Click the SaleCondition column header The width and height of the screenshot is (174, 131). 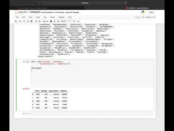point(54,91)
